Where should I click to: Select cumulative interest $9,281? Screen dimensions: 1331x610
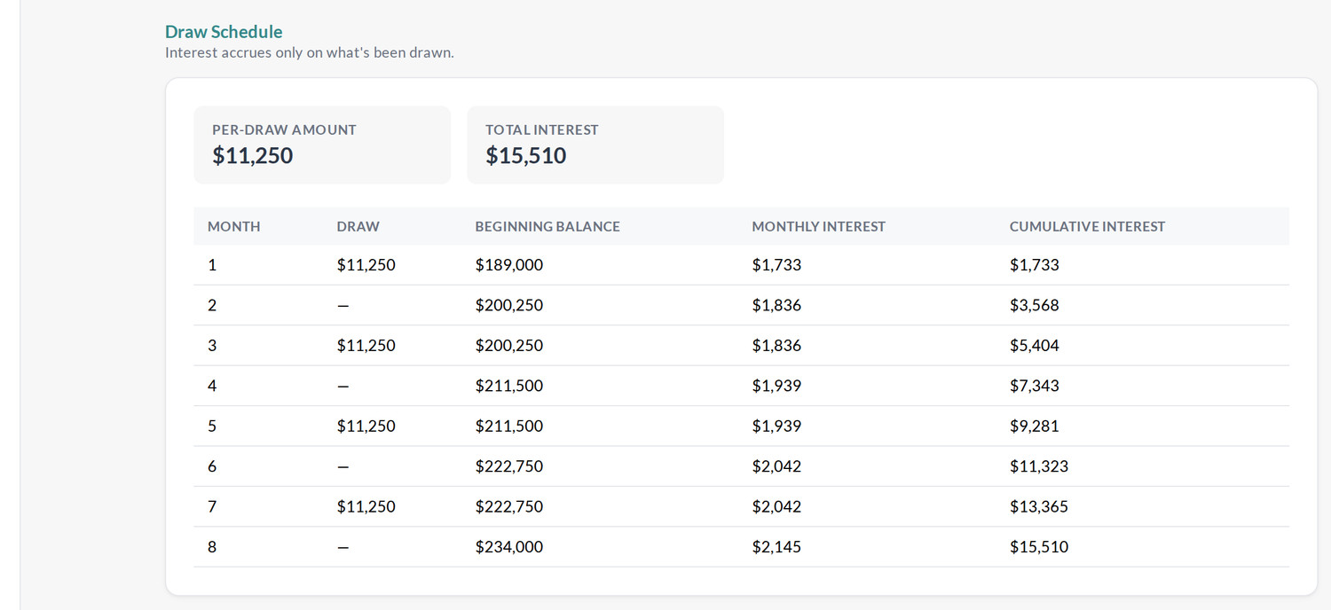click(1035, 426)
